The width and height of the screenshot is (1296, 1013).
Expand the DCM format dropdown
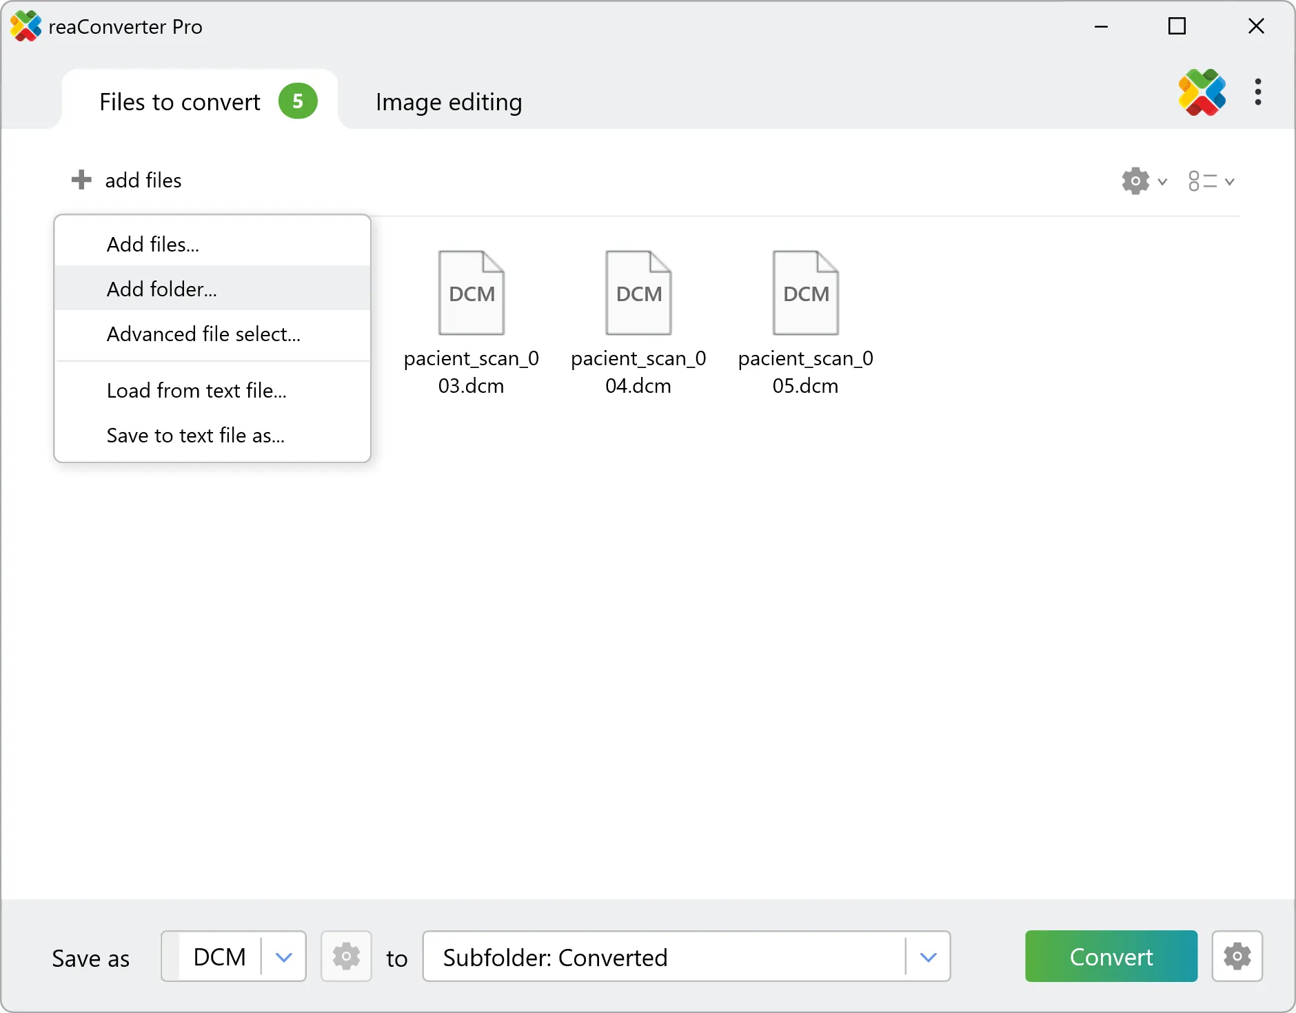283,956
